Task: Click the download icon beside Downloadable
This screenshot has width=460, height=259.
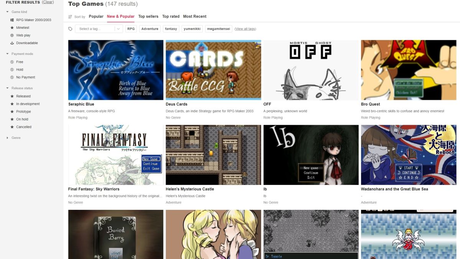Action: 12,43
